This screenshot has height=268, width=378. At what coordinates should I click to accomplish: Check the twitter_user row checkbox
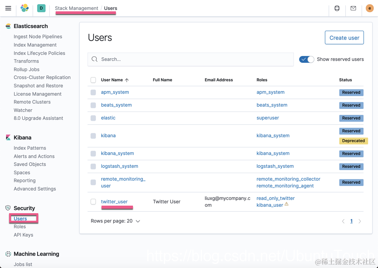[93, 201]
